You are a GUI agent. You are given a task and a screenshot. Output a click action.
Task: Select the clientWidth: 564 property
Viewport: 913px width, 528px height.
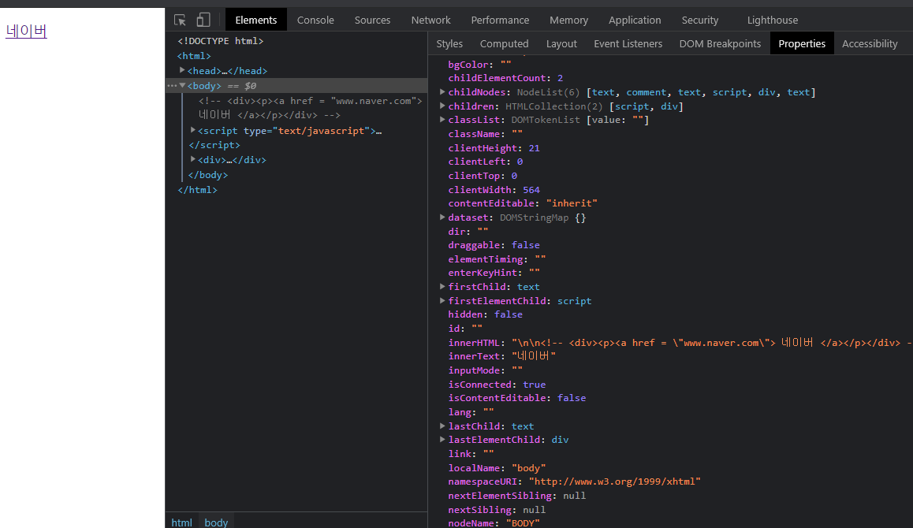[x=494, y=190]
